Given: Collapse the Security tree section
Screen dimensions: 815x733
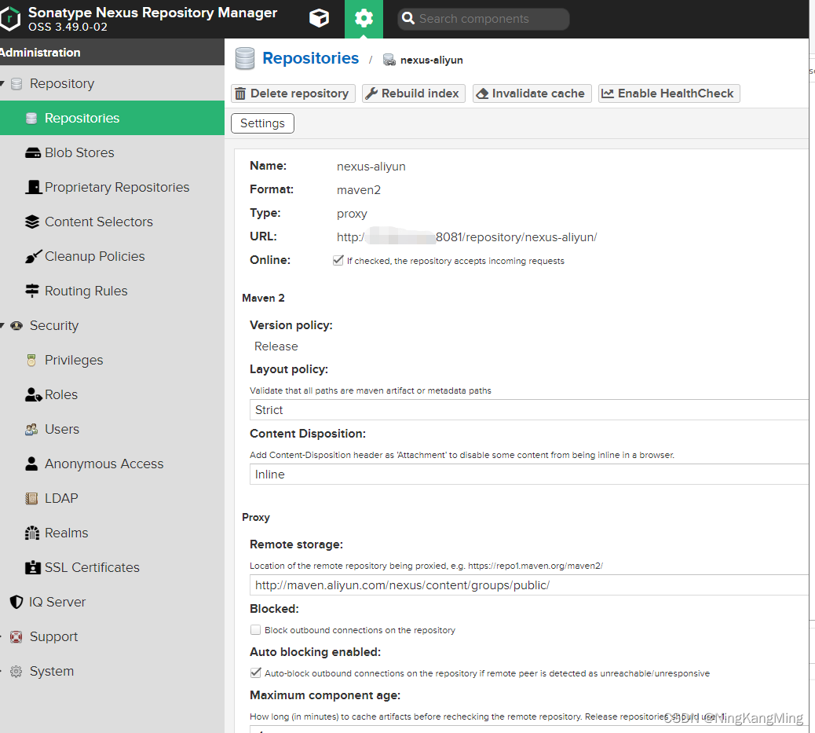Looking at the screenshot, I should pyautogui.click(x=2, y=326).
